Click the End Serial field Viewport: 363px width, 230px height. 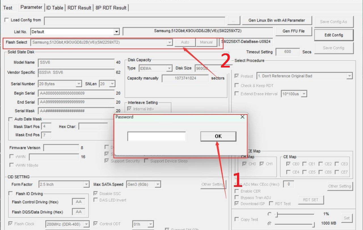76,102
